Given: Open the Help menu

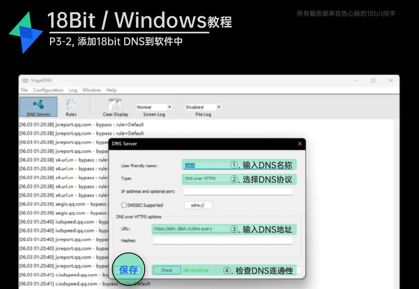Looking at the screenshot, I should click(x=111, y=90).
